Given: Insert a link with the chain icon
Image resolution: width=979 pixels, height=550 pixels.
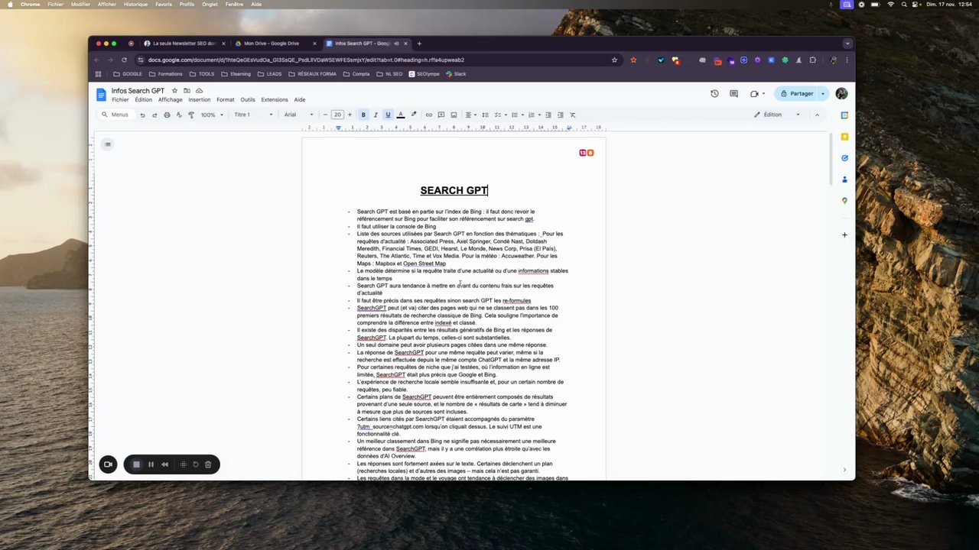Looking at the screenshot, I should [x=428, y=115].
